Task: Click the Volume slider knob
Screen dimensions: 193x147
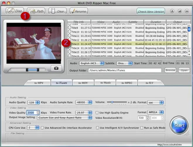Action: (112, 102)
